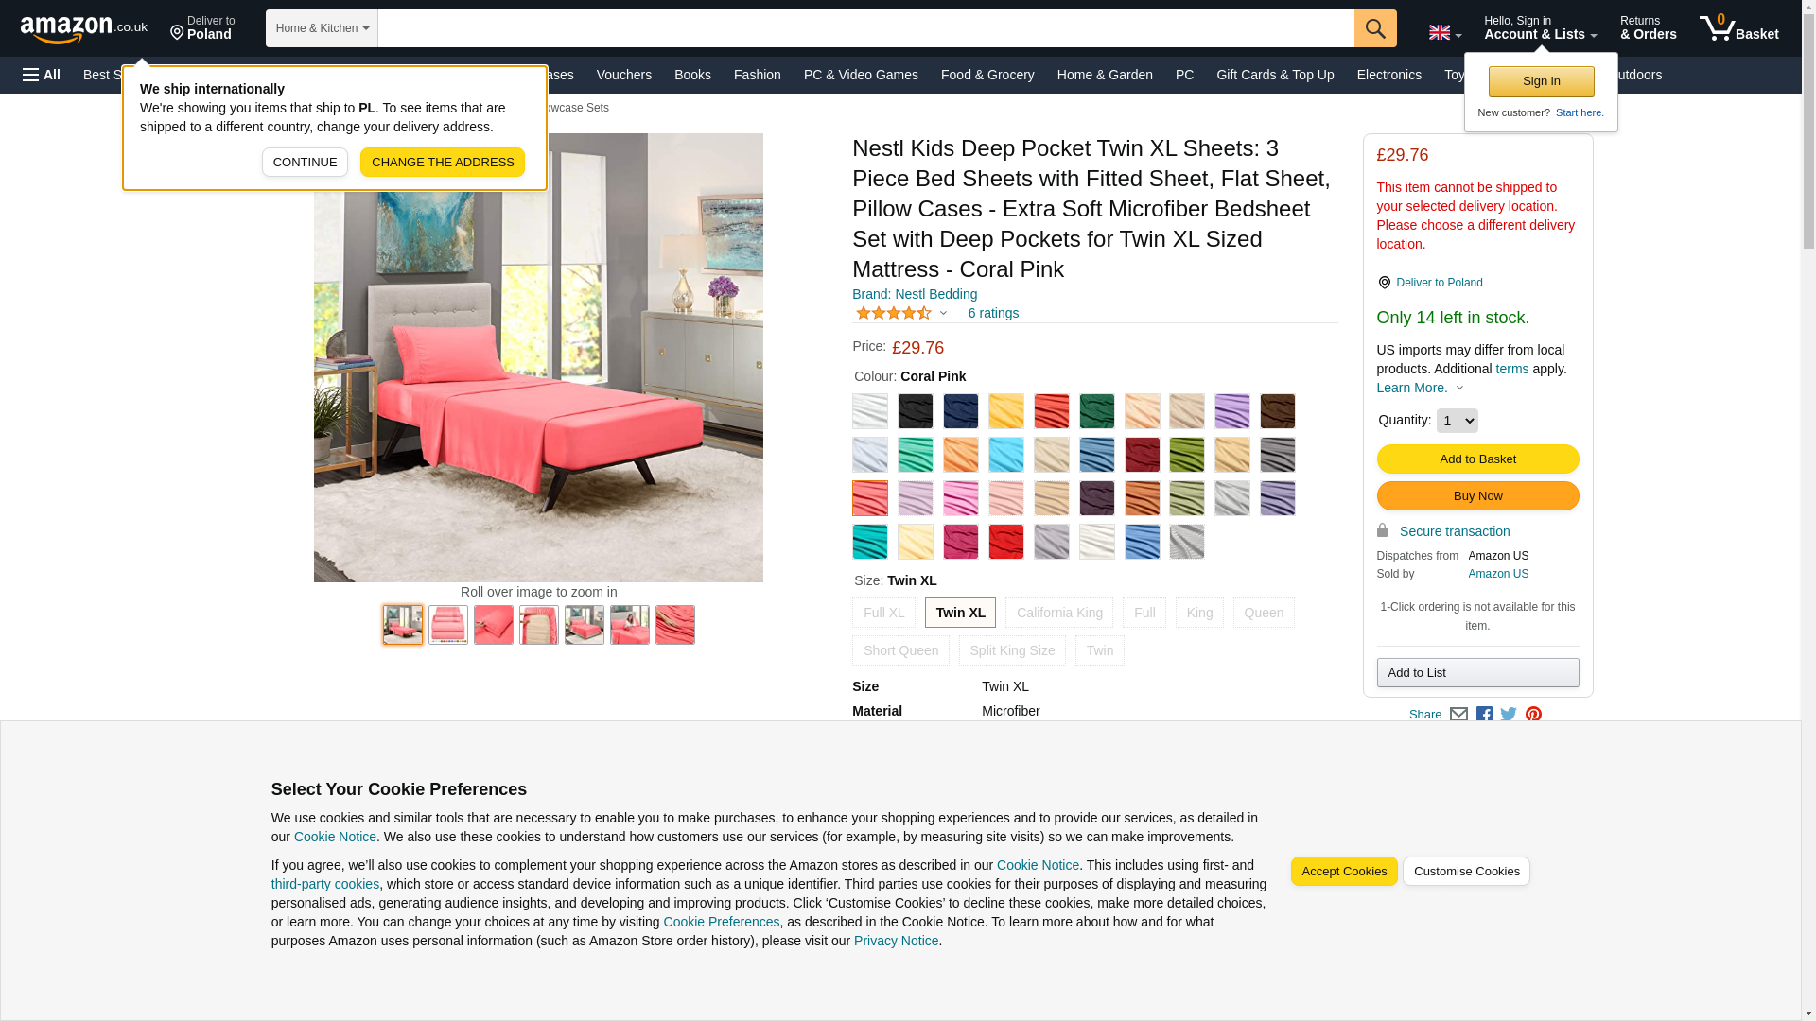Open the Fashion navigation item
This screenshot has width=1816, height=1021.
(758, 75)
